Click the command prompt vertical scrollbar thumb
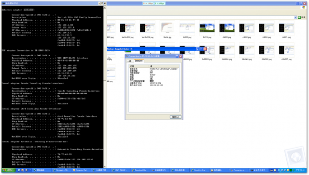The width and height of the screenshot is (309, 175). tap(105, 64)
